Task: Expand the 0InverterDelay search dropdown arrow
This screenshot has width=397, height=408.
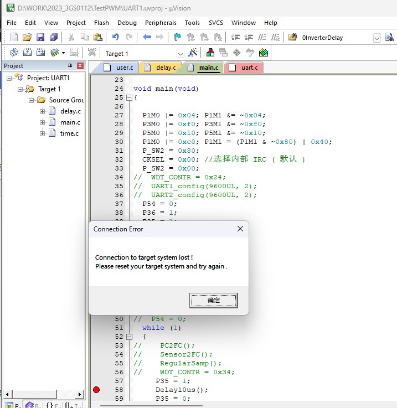Action: coord(377,38)
